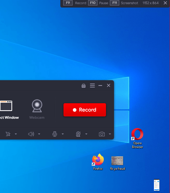Screen dimensions: 170x193
Task: Expand the webcam overlay dropdown arrow
Action: [86, 134]
